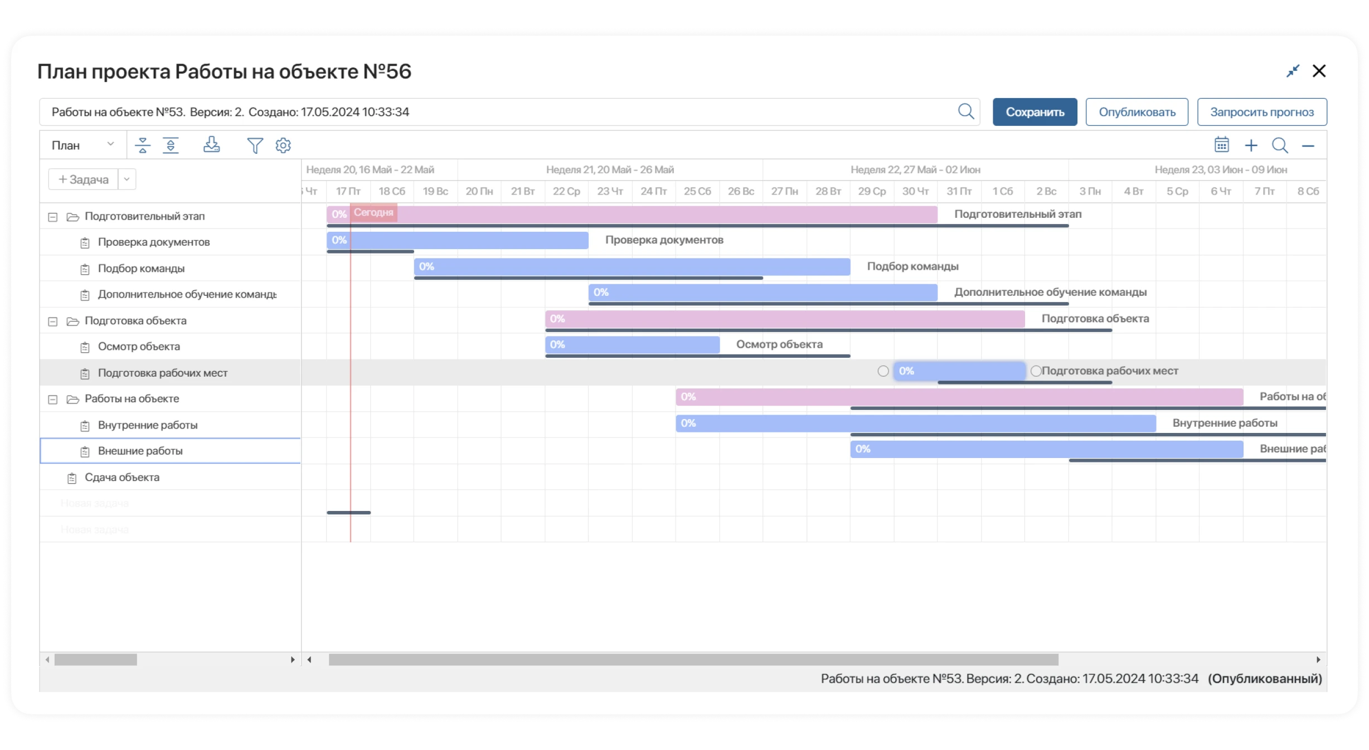
Task: Click the expand all tasks icon
Action: (171, 145)
